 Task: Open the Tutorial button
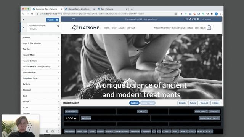tap(193, 103)
